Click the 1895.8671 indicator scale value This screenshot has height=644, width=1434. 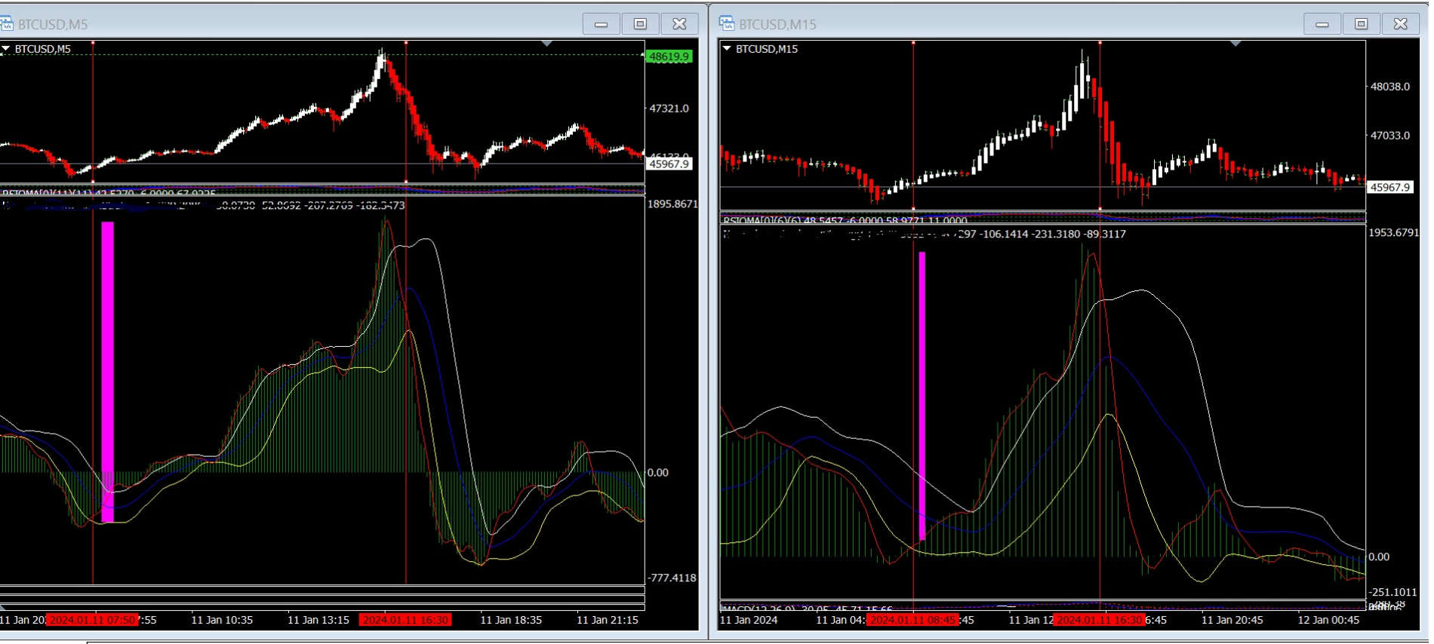click(673, 204)
